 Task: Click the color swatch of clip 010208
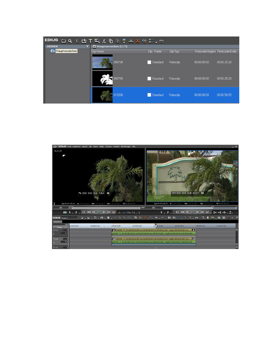(x=149, y=95)
